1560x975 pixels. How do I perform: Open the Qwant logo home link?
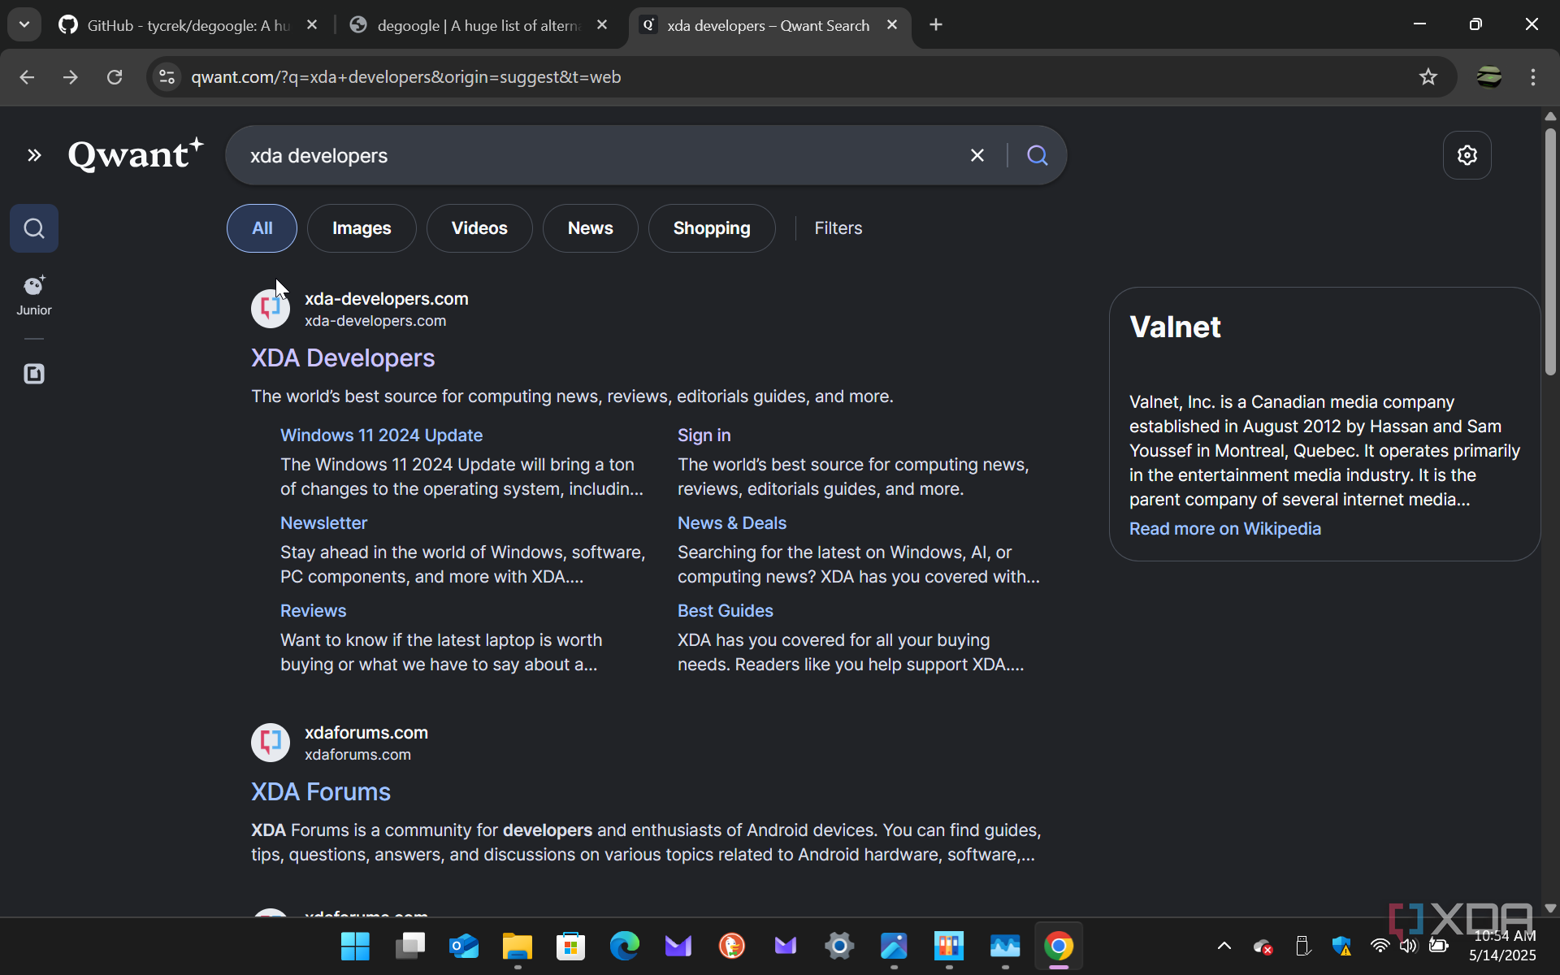(x=136, y=154)
